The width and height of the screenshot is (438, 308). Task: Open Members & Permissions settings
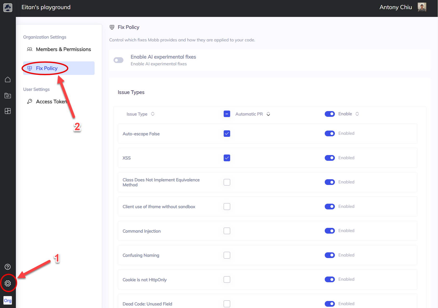pos(63,49)
